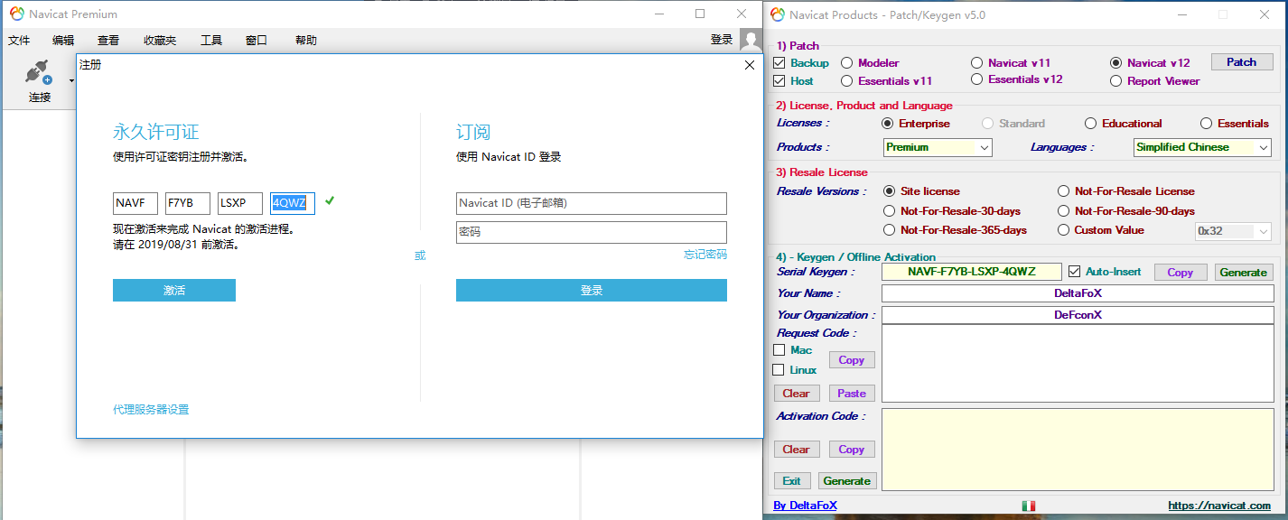Screen dimensions: 1288x520
Task: Open the 文件 menu
Action: coord(19,41)
